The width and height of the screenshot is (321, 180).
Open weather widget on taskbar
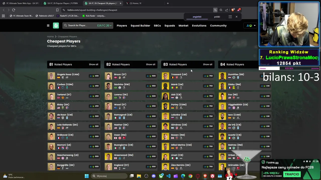[14, 176]
